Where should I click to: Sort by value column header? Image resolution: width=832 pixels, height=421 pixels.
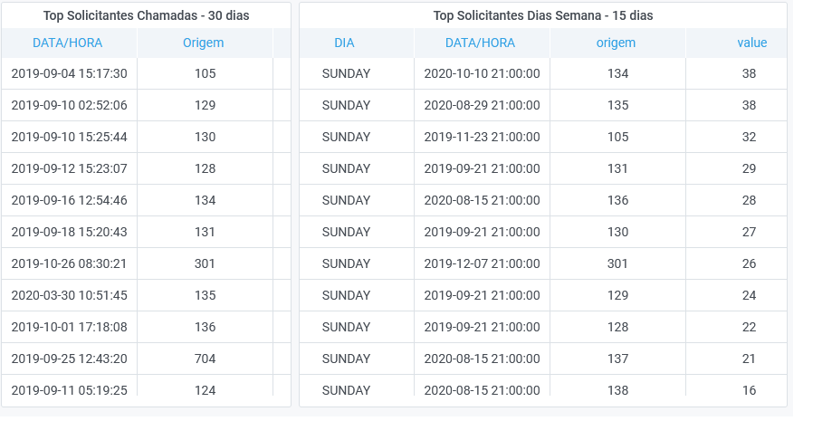pos(751,43)
